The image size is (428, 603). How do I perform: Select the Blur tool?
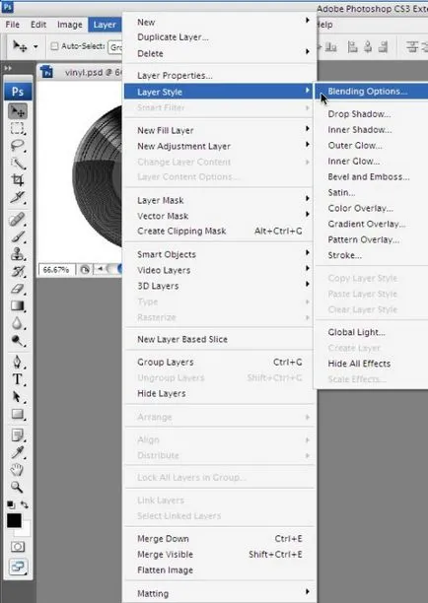click(18, 323)
